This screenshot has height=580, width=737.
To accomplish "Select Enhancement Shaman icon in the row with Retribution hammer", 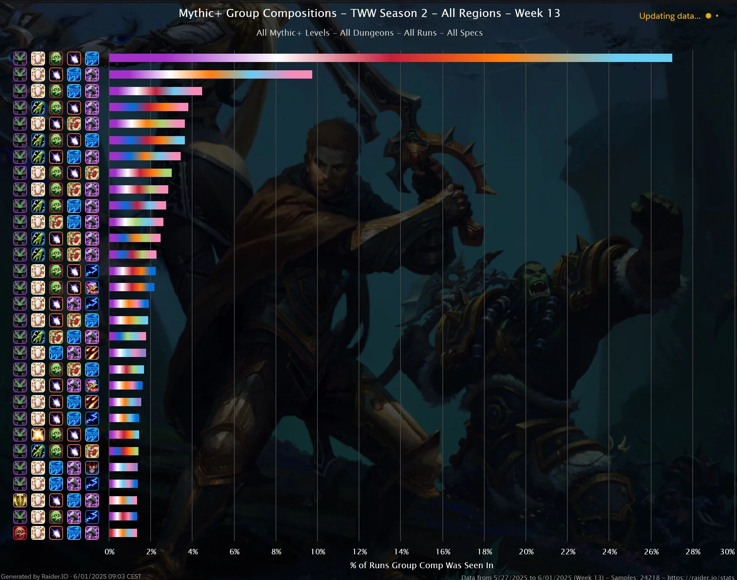I will 92,385.
